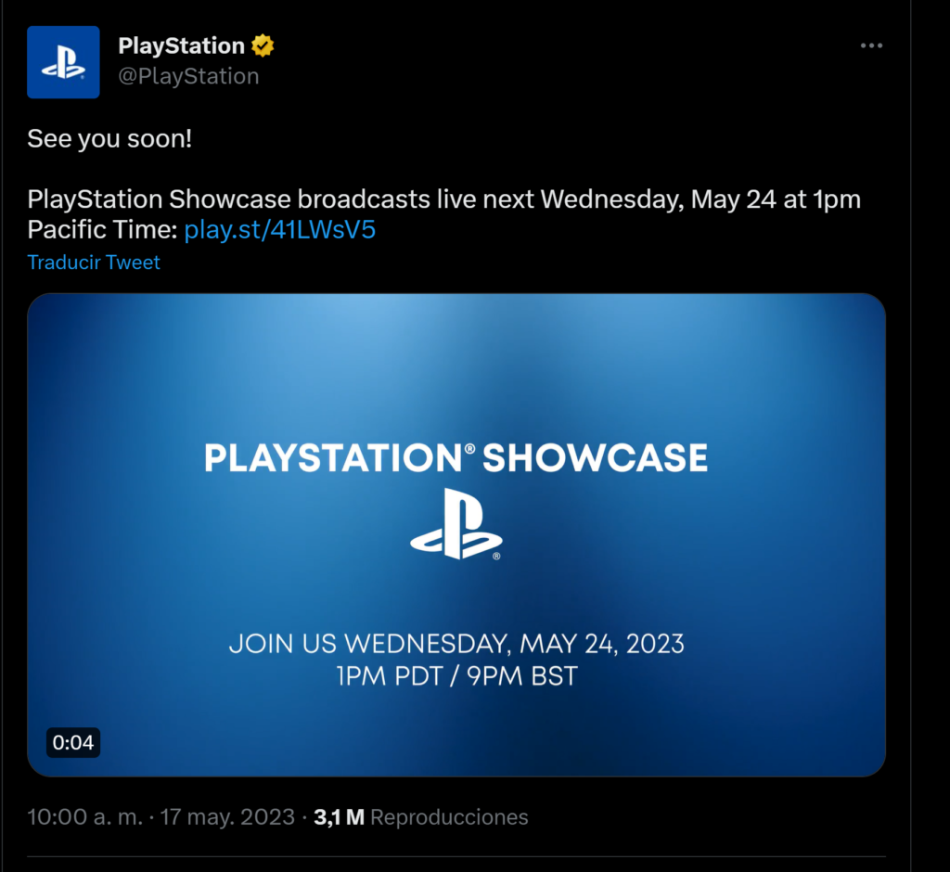Click the gold verified badge
Viewport: 950px width, 872px height.
coord(263,45)
